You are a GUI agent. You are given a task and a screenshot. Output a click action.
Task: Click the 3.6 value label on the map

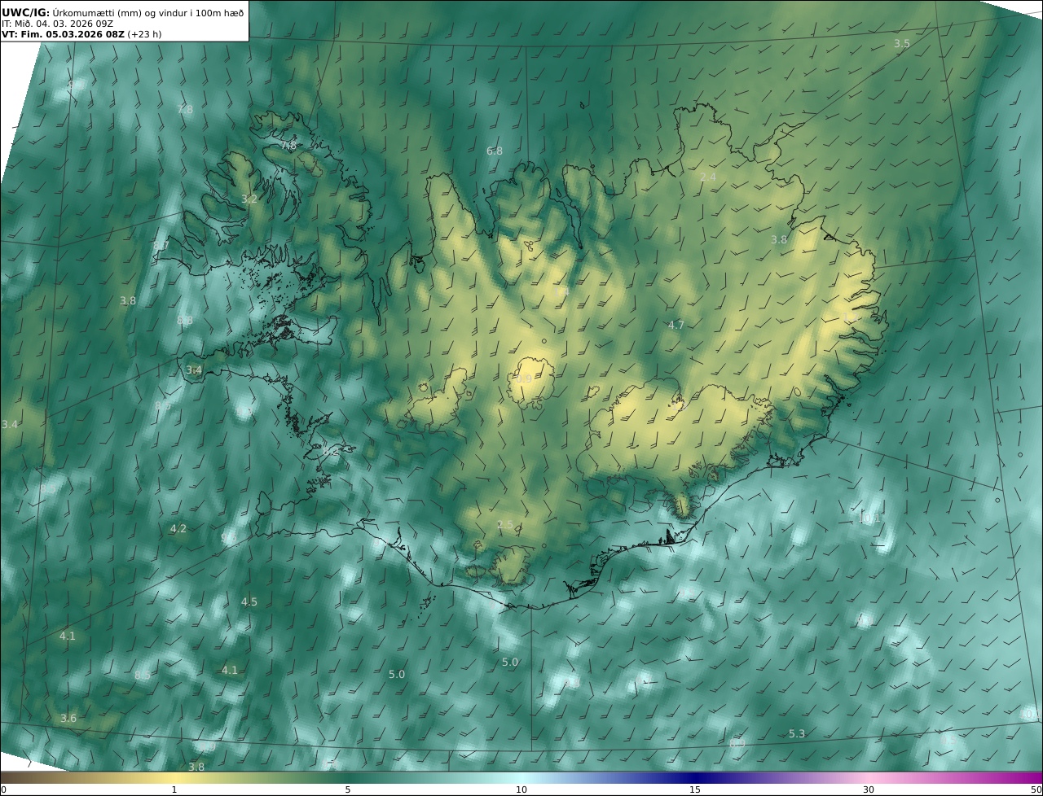68,719
